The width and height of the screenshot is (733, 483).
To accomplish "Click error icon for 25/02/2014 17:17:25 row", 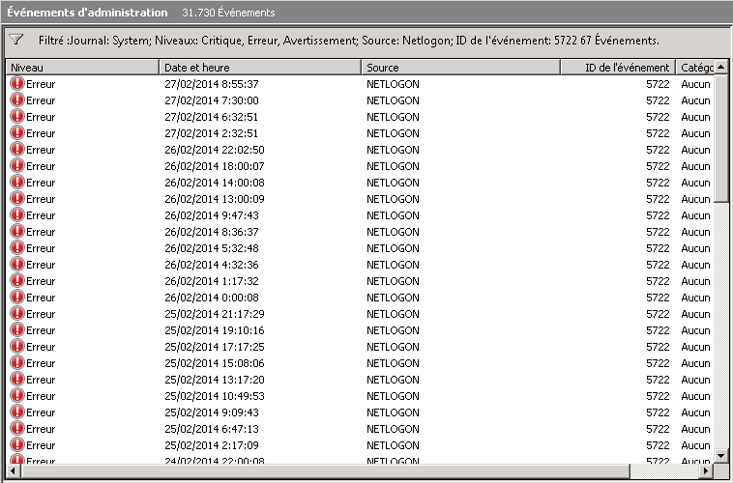I will (x=17, y=346).
